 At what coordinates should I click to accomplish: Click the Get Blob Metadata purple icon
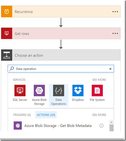point(18,126)
